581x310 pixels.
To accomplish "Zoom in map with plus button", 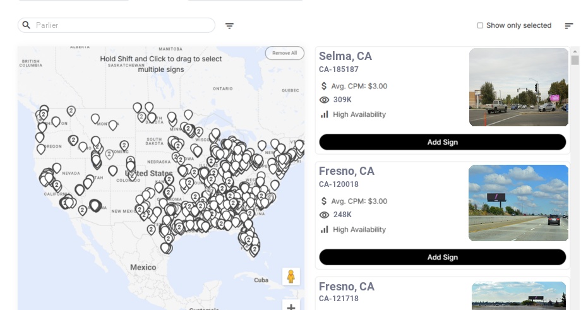I will [x=291, y=307].
